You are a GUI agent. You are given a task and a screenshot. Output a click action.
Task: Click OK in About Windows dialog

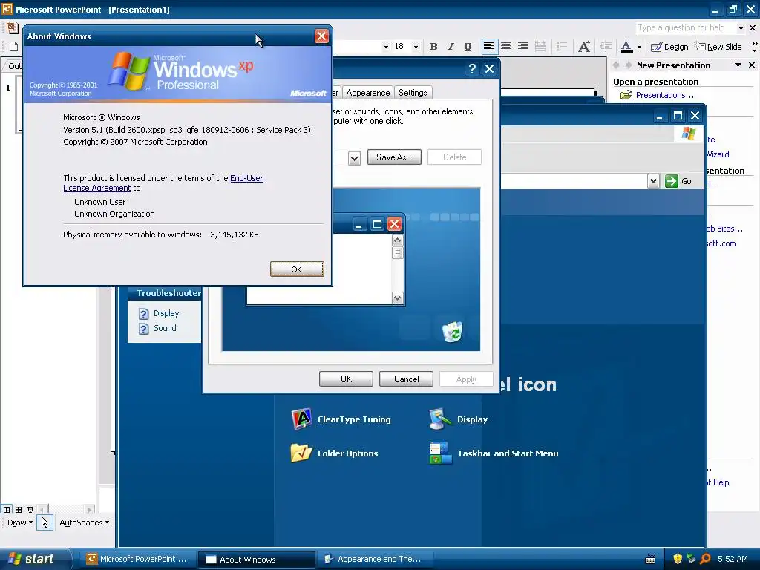[297, 269]
